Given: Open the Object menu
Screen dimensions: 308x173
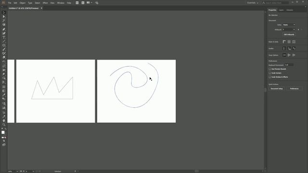Looking at the screenshot, I should (23, 3).
